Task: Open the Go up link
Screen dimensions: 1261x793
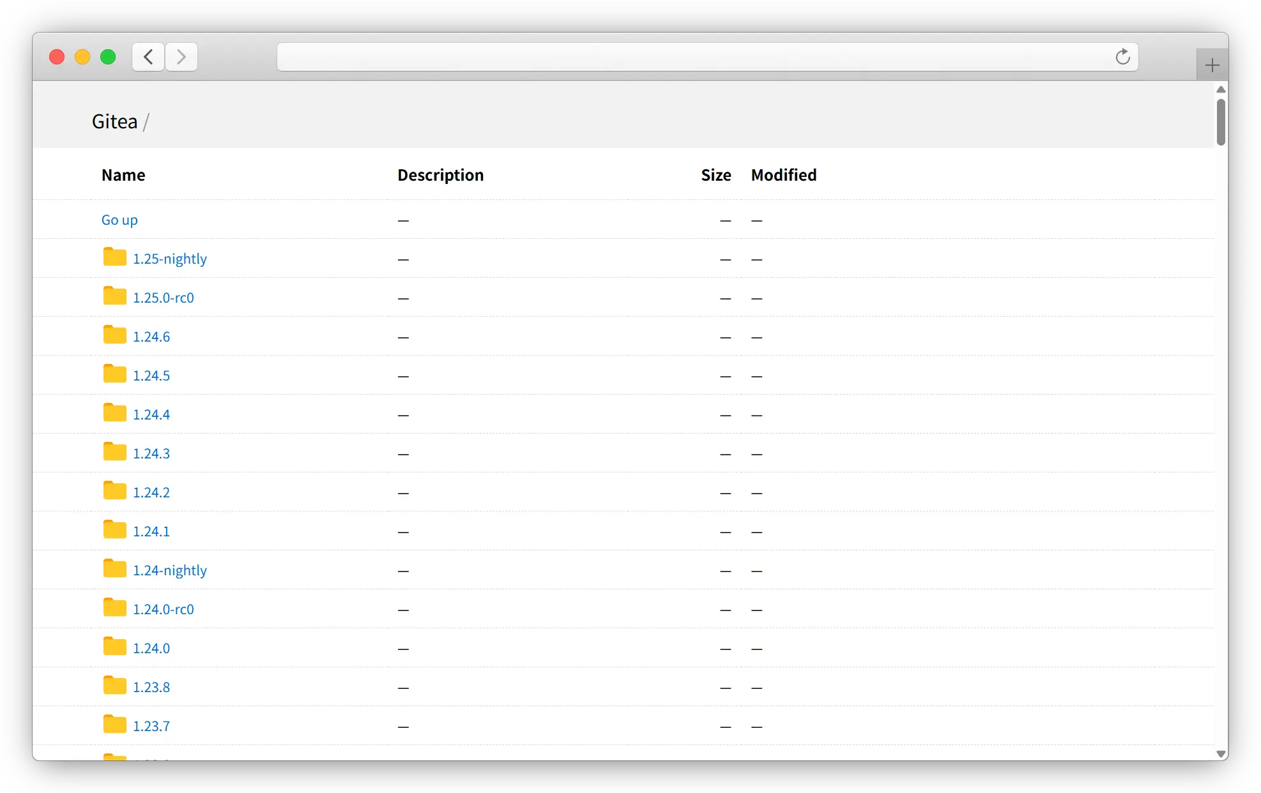Action: pyautogui.click(x=119, y=220)
